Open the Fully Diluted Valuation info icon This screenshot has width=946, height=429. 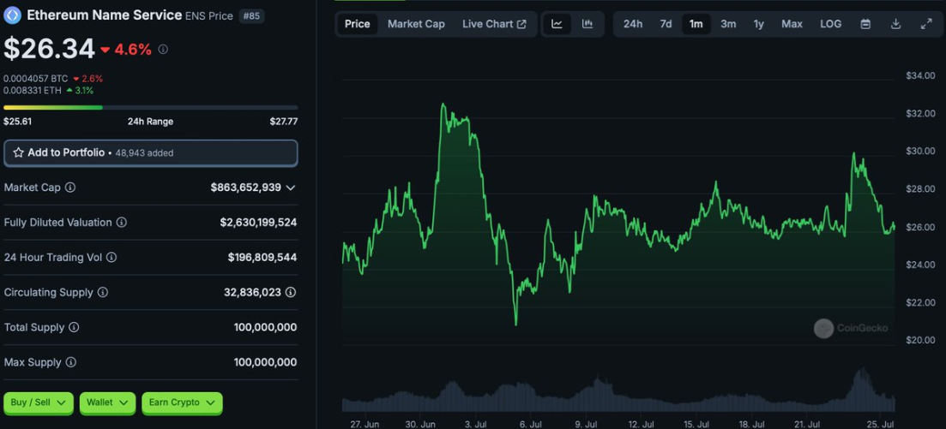click(121, 223)
